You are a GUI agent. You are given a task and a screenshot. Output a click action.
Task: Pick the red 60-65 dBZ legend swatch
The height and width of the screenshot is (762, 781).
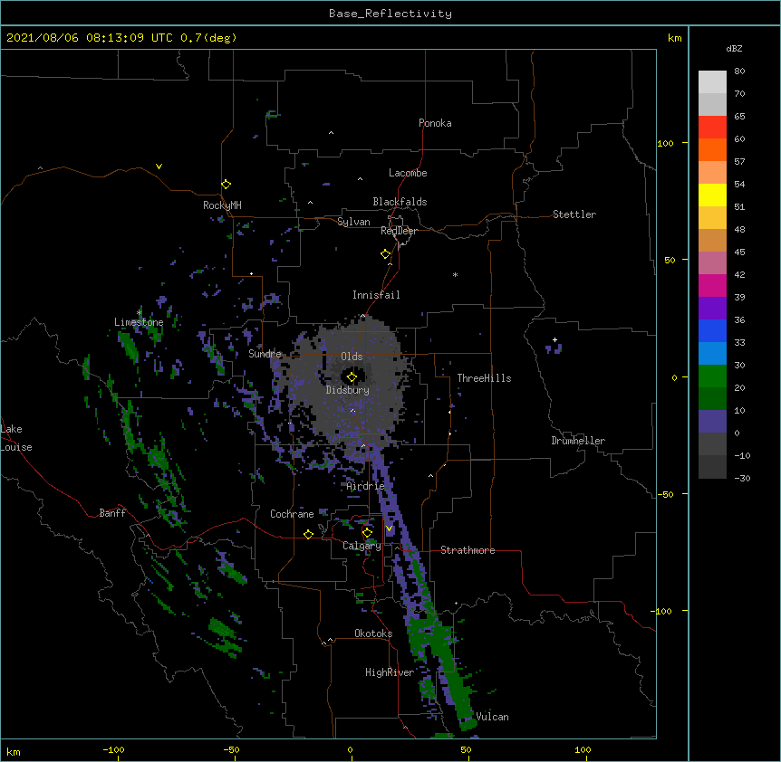coord(712,127)
